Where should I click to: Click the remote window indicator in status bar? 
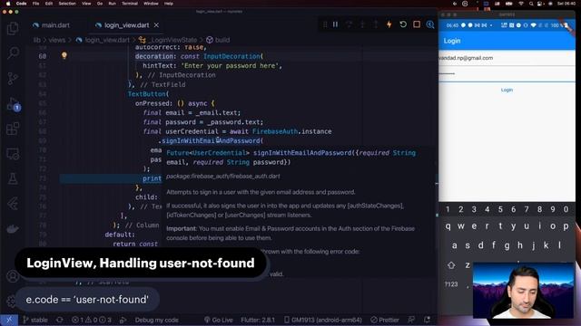9,320
